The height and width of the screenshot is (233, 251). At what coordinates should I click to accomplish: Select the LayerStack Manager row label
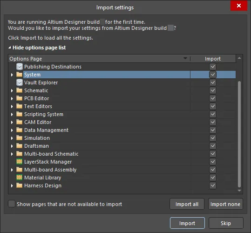(x=48, y=162)
